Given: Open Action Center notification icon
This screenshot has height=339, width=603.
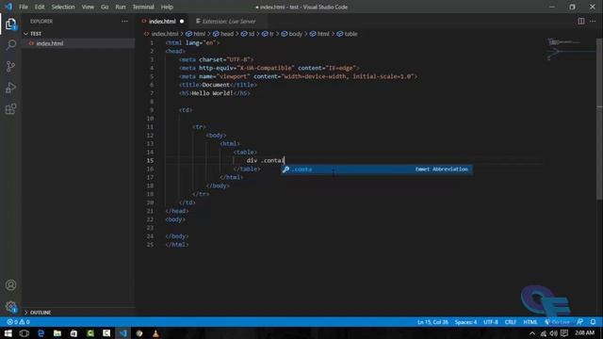Looking at the screenshot, I should click(x=564, y=333).
